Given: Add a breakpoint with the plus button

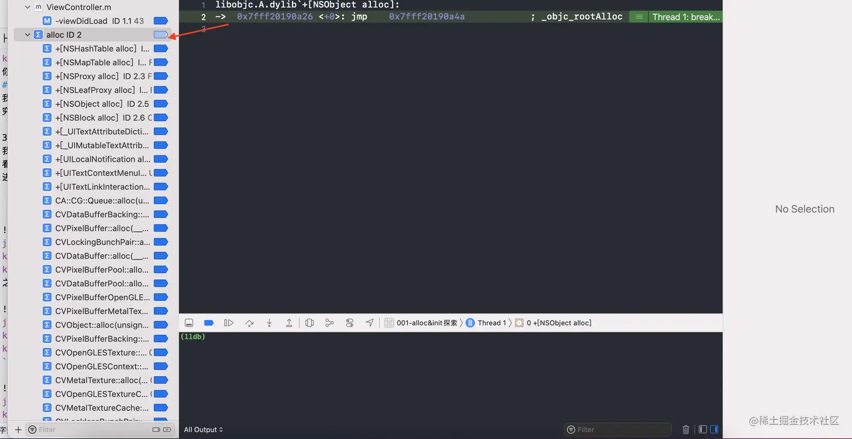Looking at the screenshot, I should (x=18, y=429).
